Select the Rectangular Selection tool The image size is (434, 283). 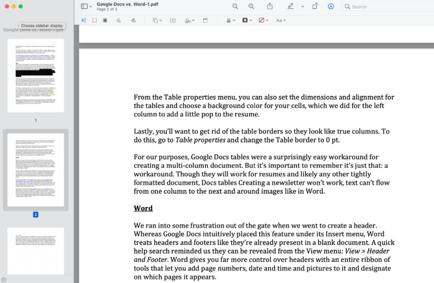pyautogui.click(x=94, y=21)
